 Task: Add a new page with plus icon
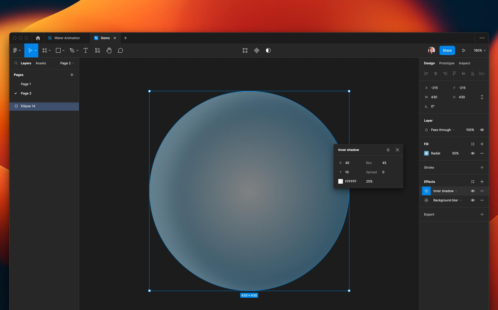[72, 75]
